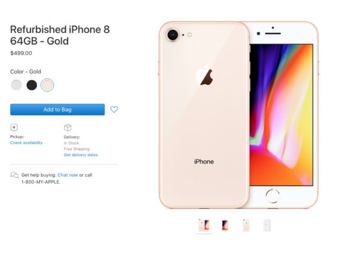This screenshot has width=340, height=255.
Task: Click the delivery box icon
Action: click(x=68, y=127)
